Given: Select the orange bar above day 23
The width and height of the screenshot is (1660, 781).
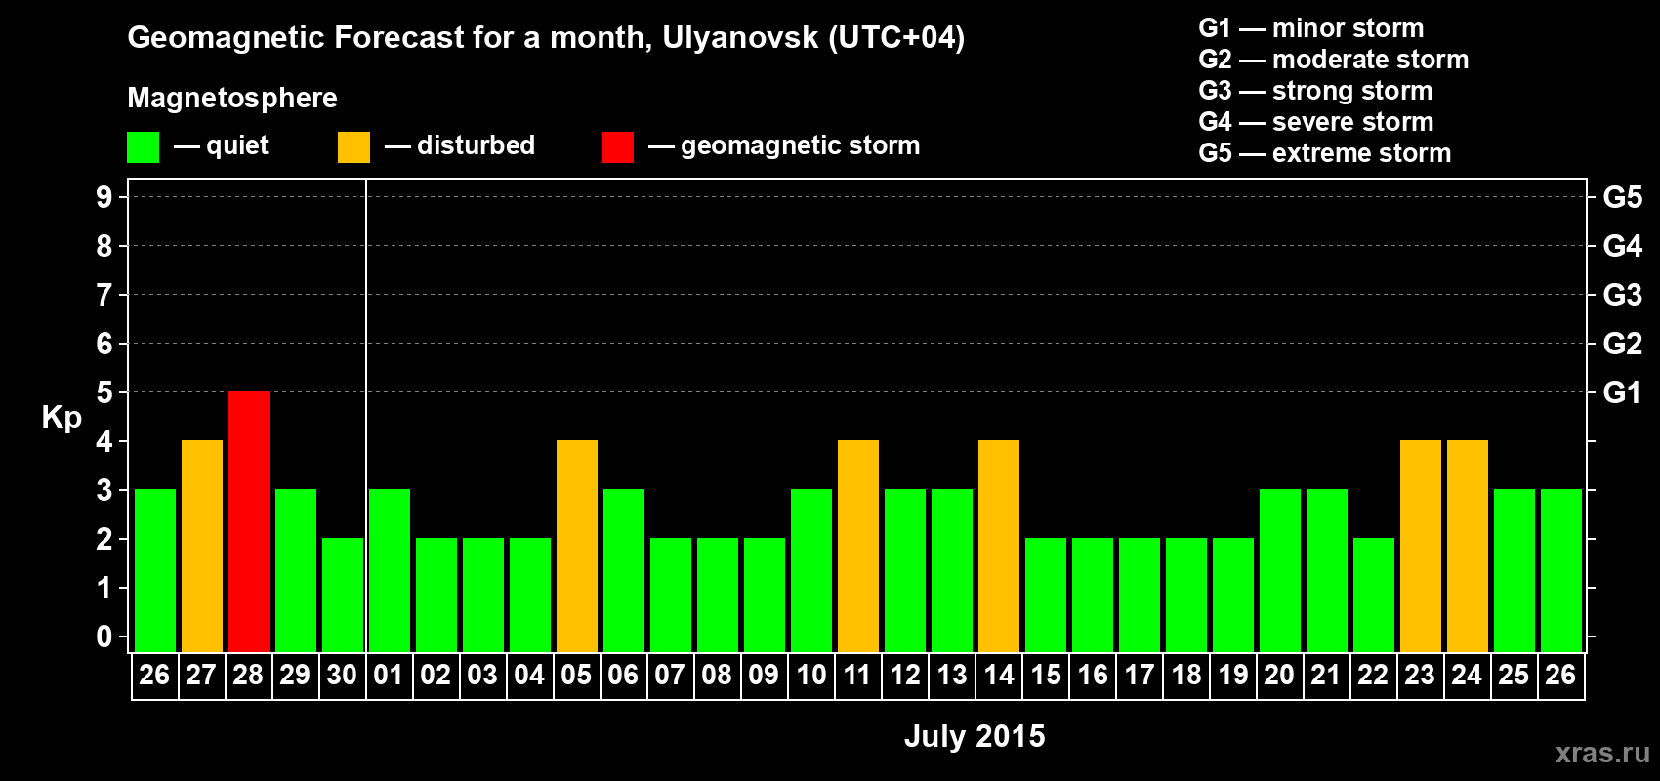Looking at the screenshot, I should [1421, 546].
